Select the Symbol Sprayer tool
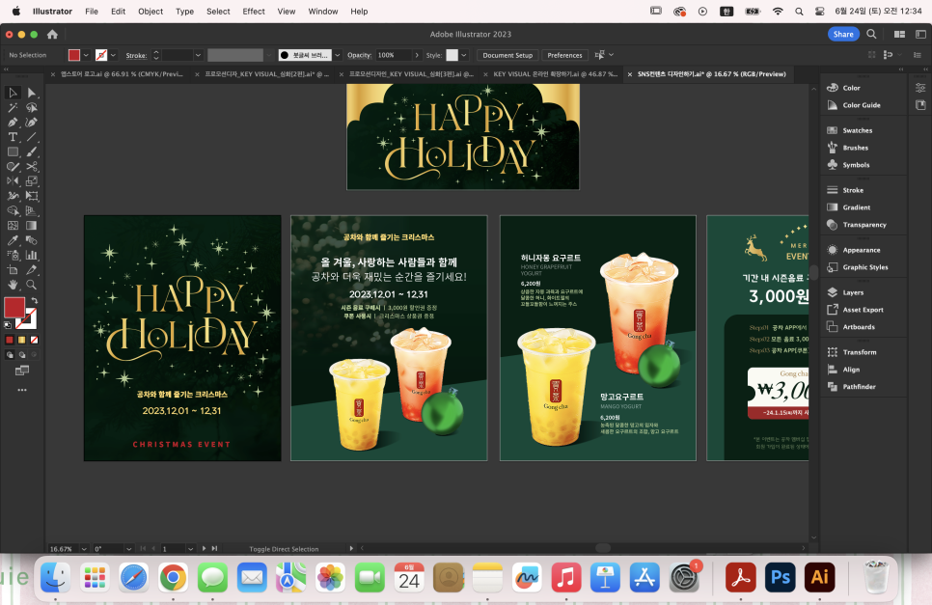 pos(13,256)
